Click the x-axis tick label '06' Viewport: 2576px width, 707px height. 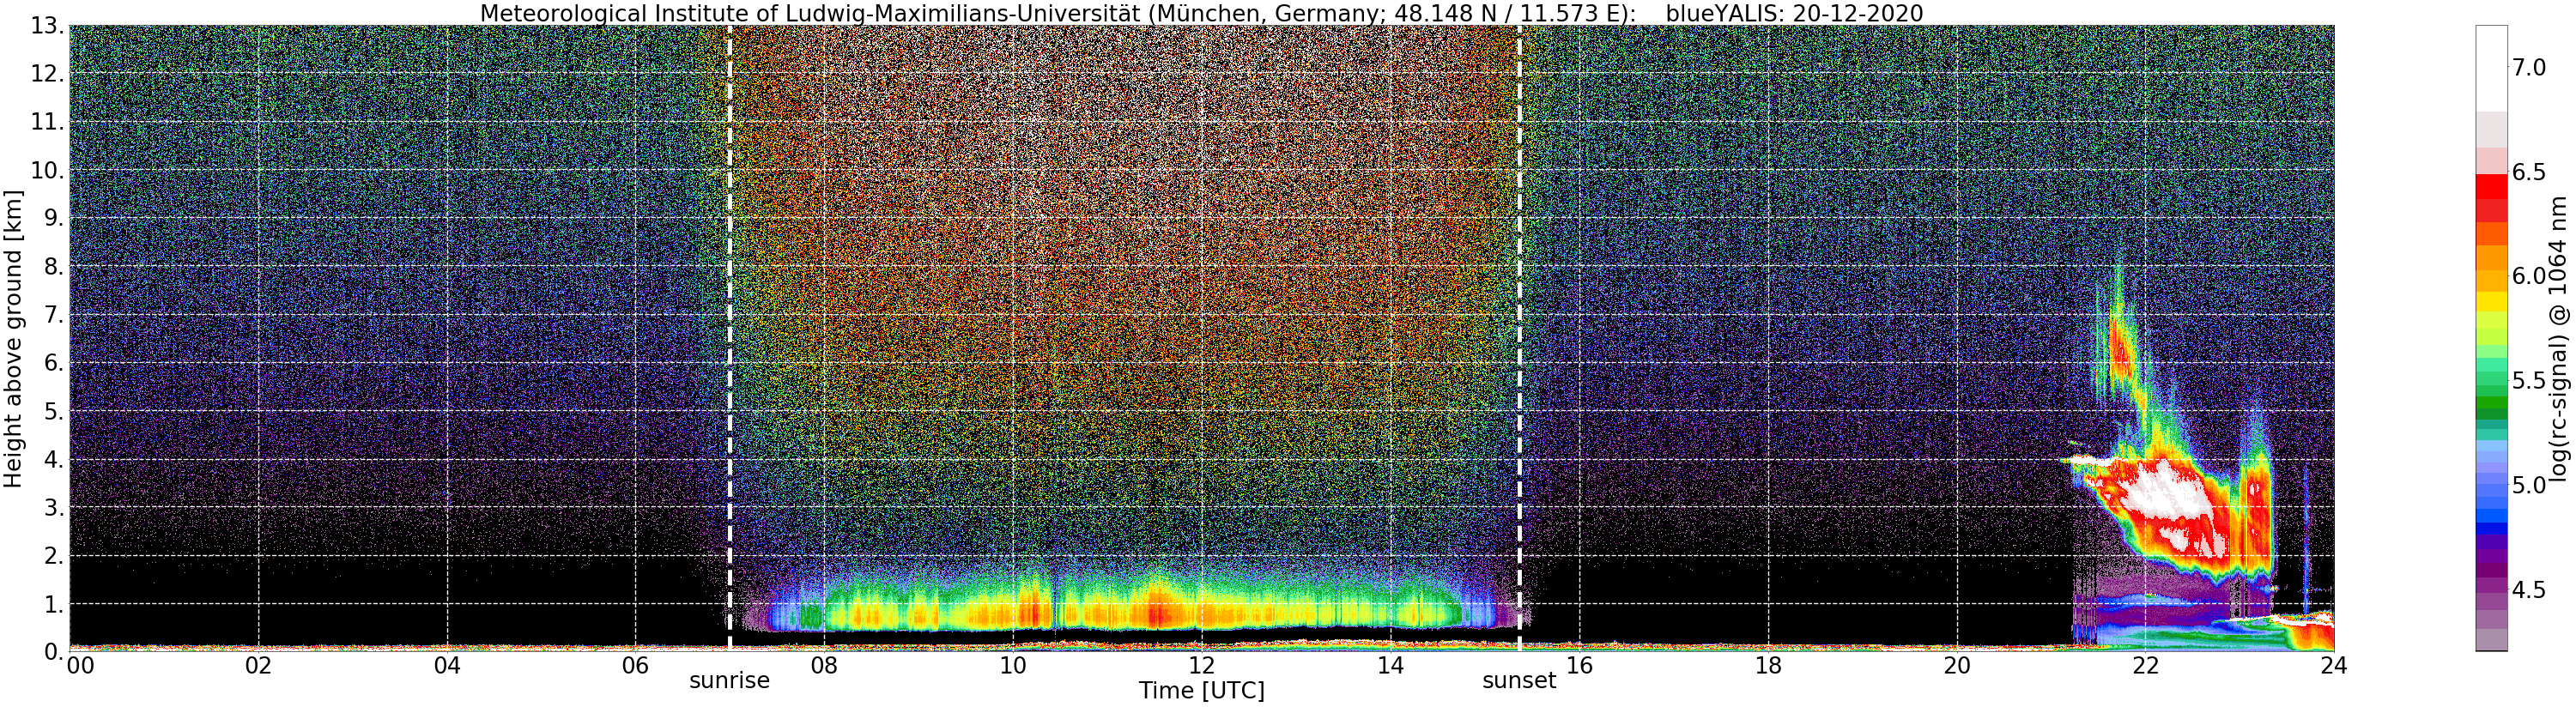click(635, 666)
